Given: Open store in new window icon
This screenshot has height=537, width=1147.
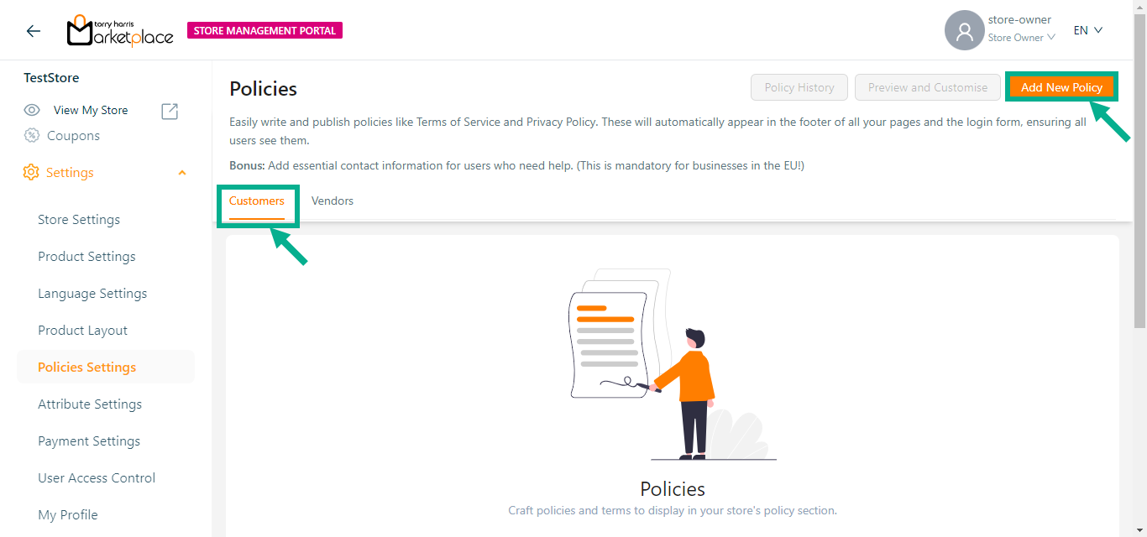Looking at the screenshot, I should coord(170,111).
